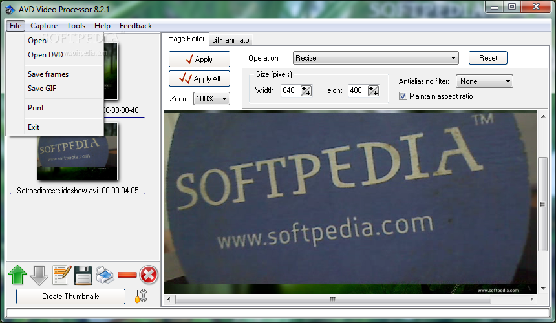Viewport: 556px width, 323px height.
Task: Click the red minus remove icon
Action: tap(127, 275)
